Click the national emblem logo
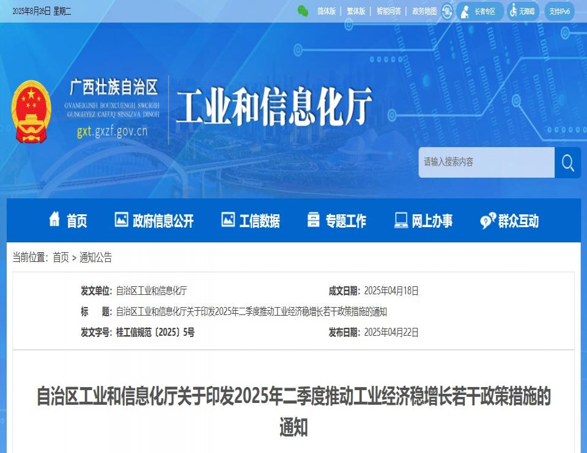The image size is (587, 453). pyautogui.click(x=31, y=112)
